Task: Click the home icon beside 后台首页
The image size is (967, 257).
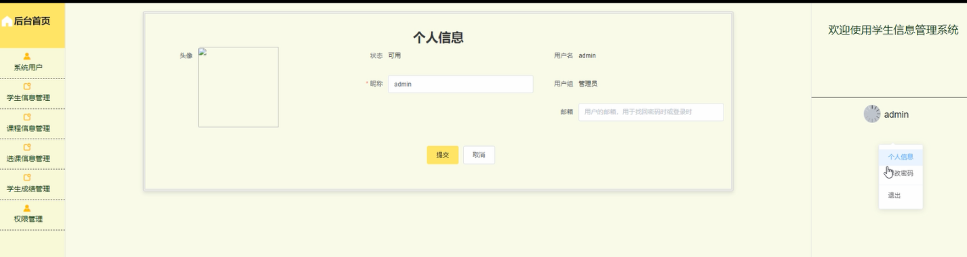Action: [7, 22]
